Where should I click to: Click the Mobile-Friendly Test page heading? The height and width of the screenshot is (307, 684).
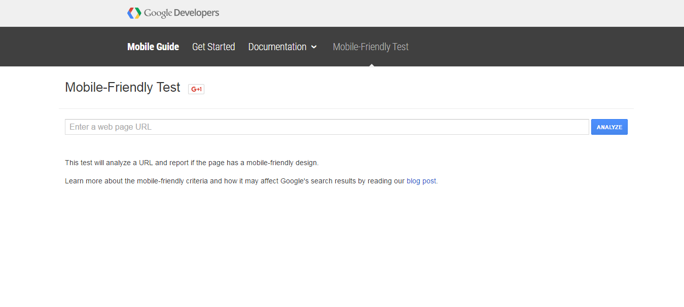pyautogui.click(x=123, y=87)
